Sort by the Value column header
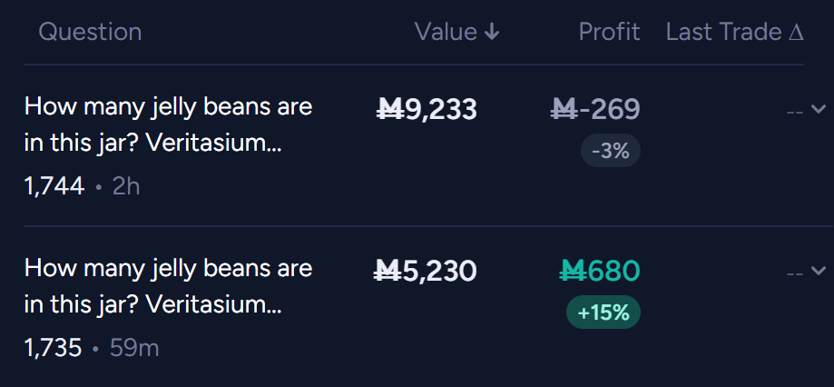The image size is (834, 387). [456, 32]
